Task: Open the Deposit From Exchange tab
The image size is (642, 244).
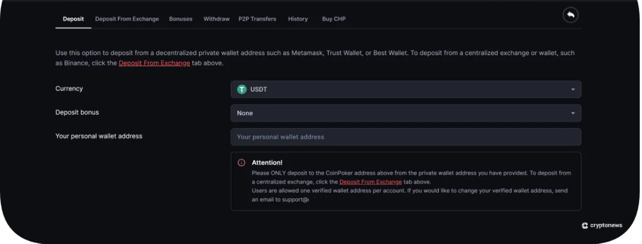Action: tap(127, 19)
